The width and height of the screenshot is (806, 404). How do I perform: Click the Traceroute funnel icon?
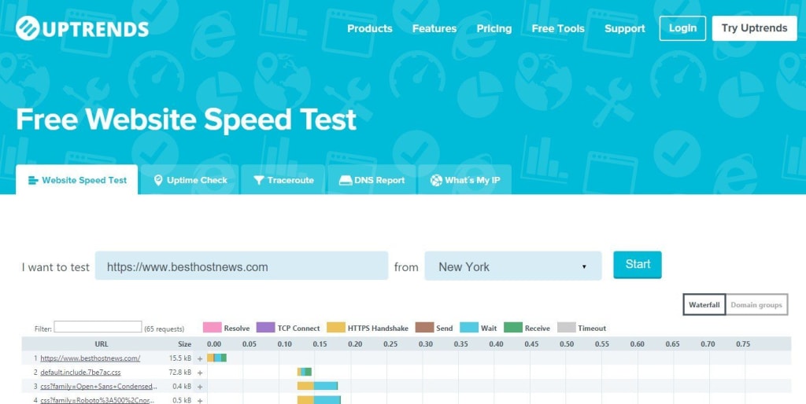tap(258, 180)
